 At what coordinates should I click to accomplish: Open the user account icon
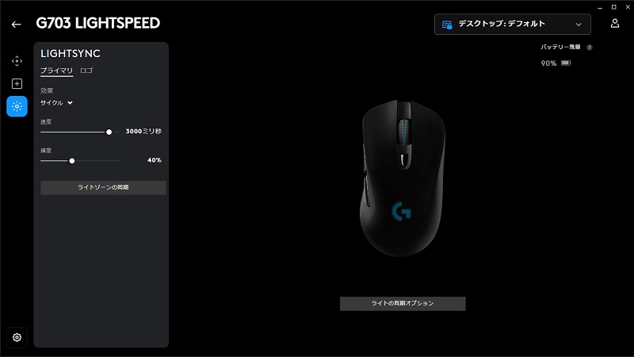[x=615, y=24]
